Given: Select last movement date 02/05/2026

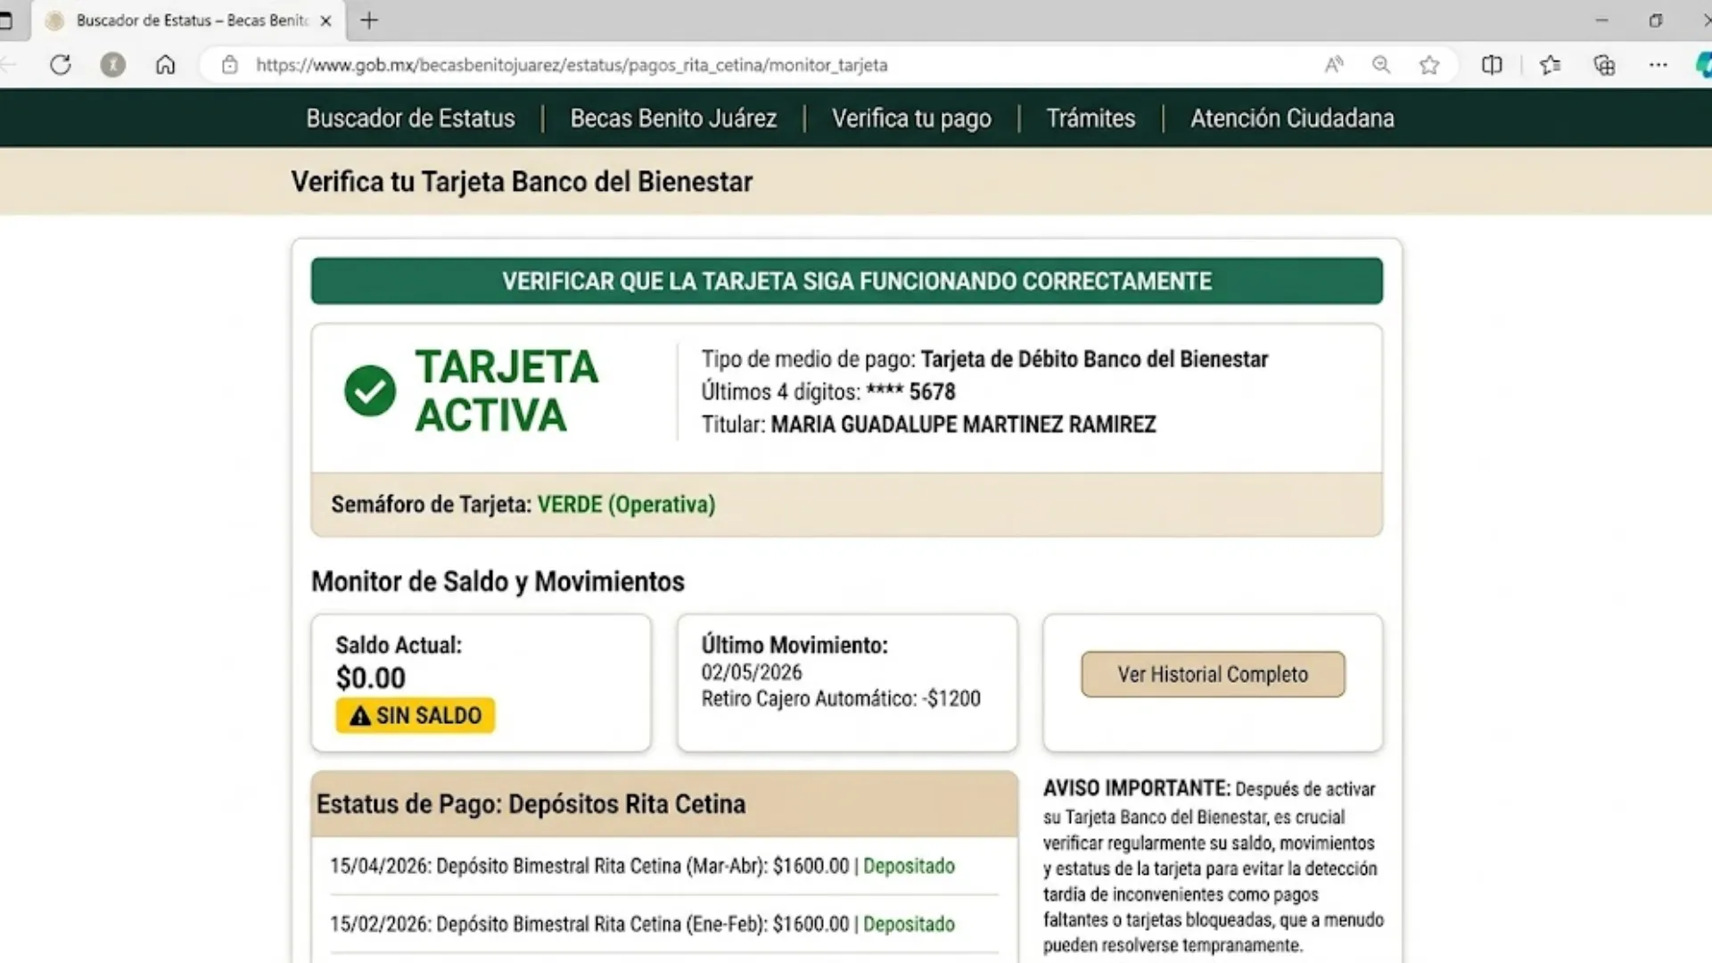Looking at the screenshot, I should [x=752, y=672].
